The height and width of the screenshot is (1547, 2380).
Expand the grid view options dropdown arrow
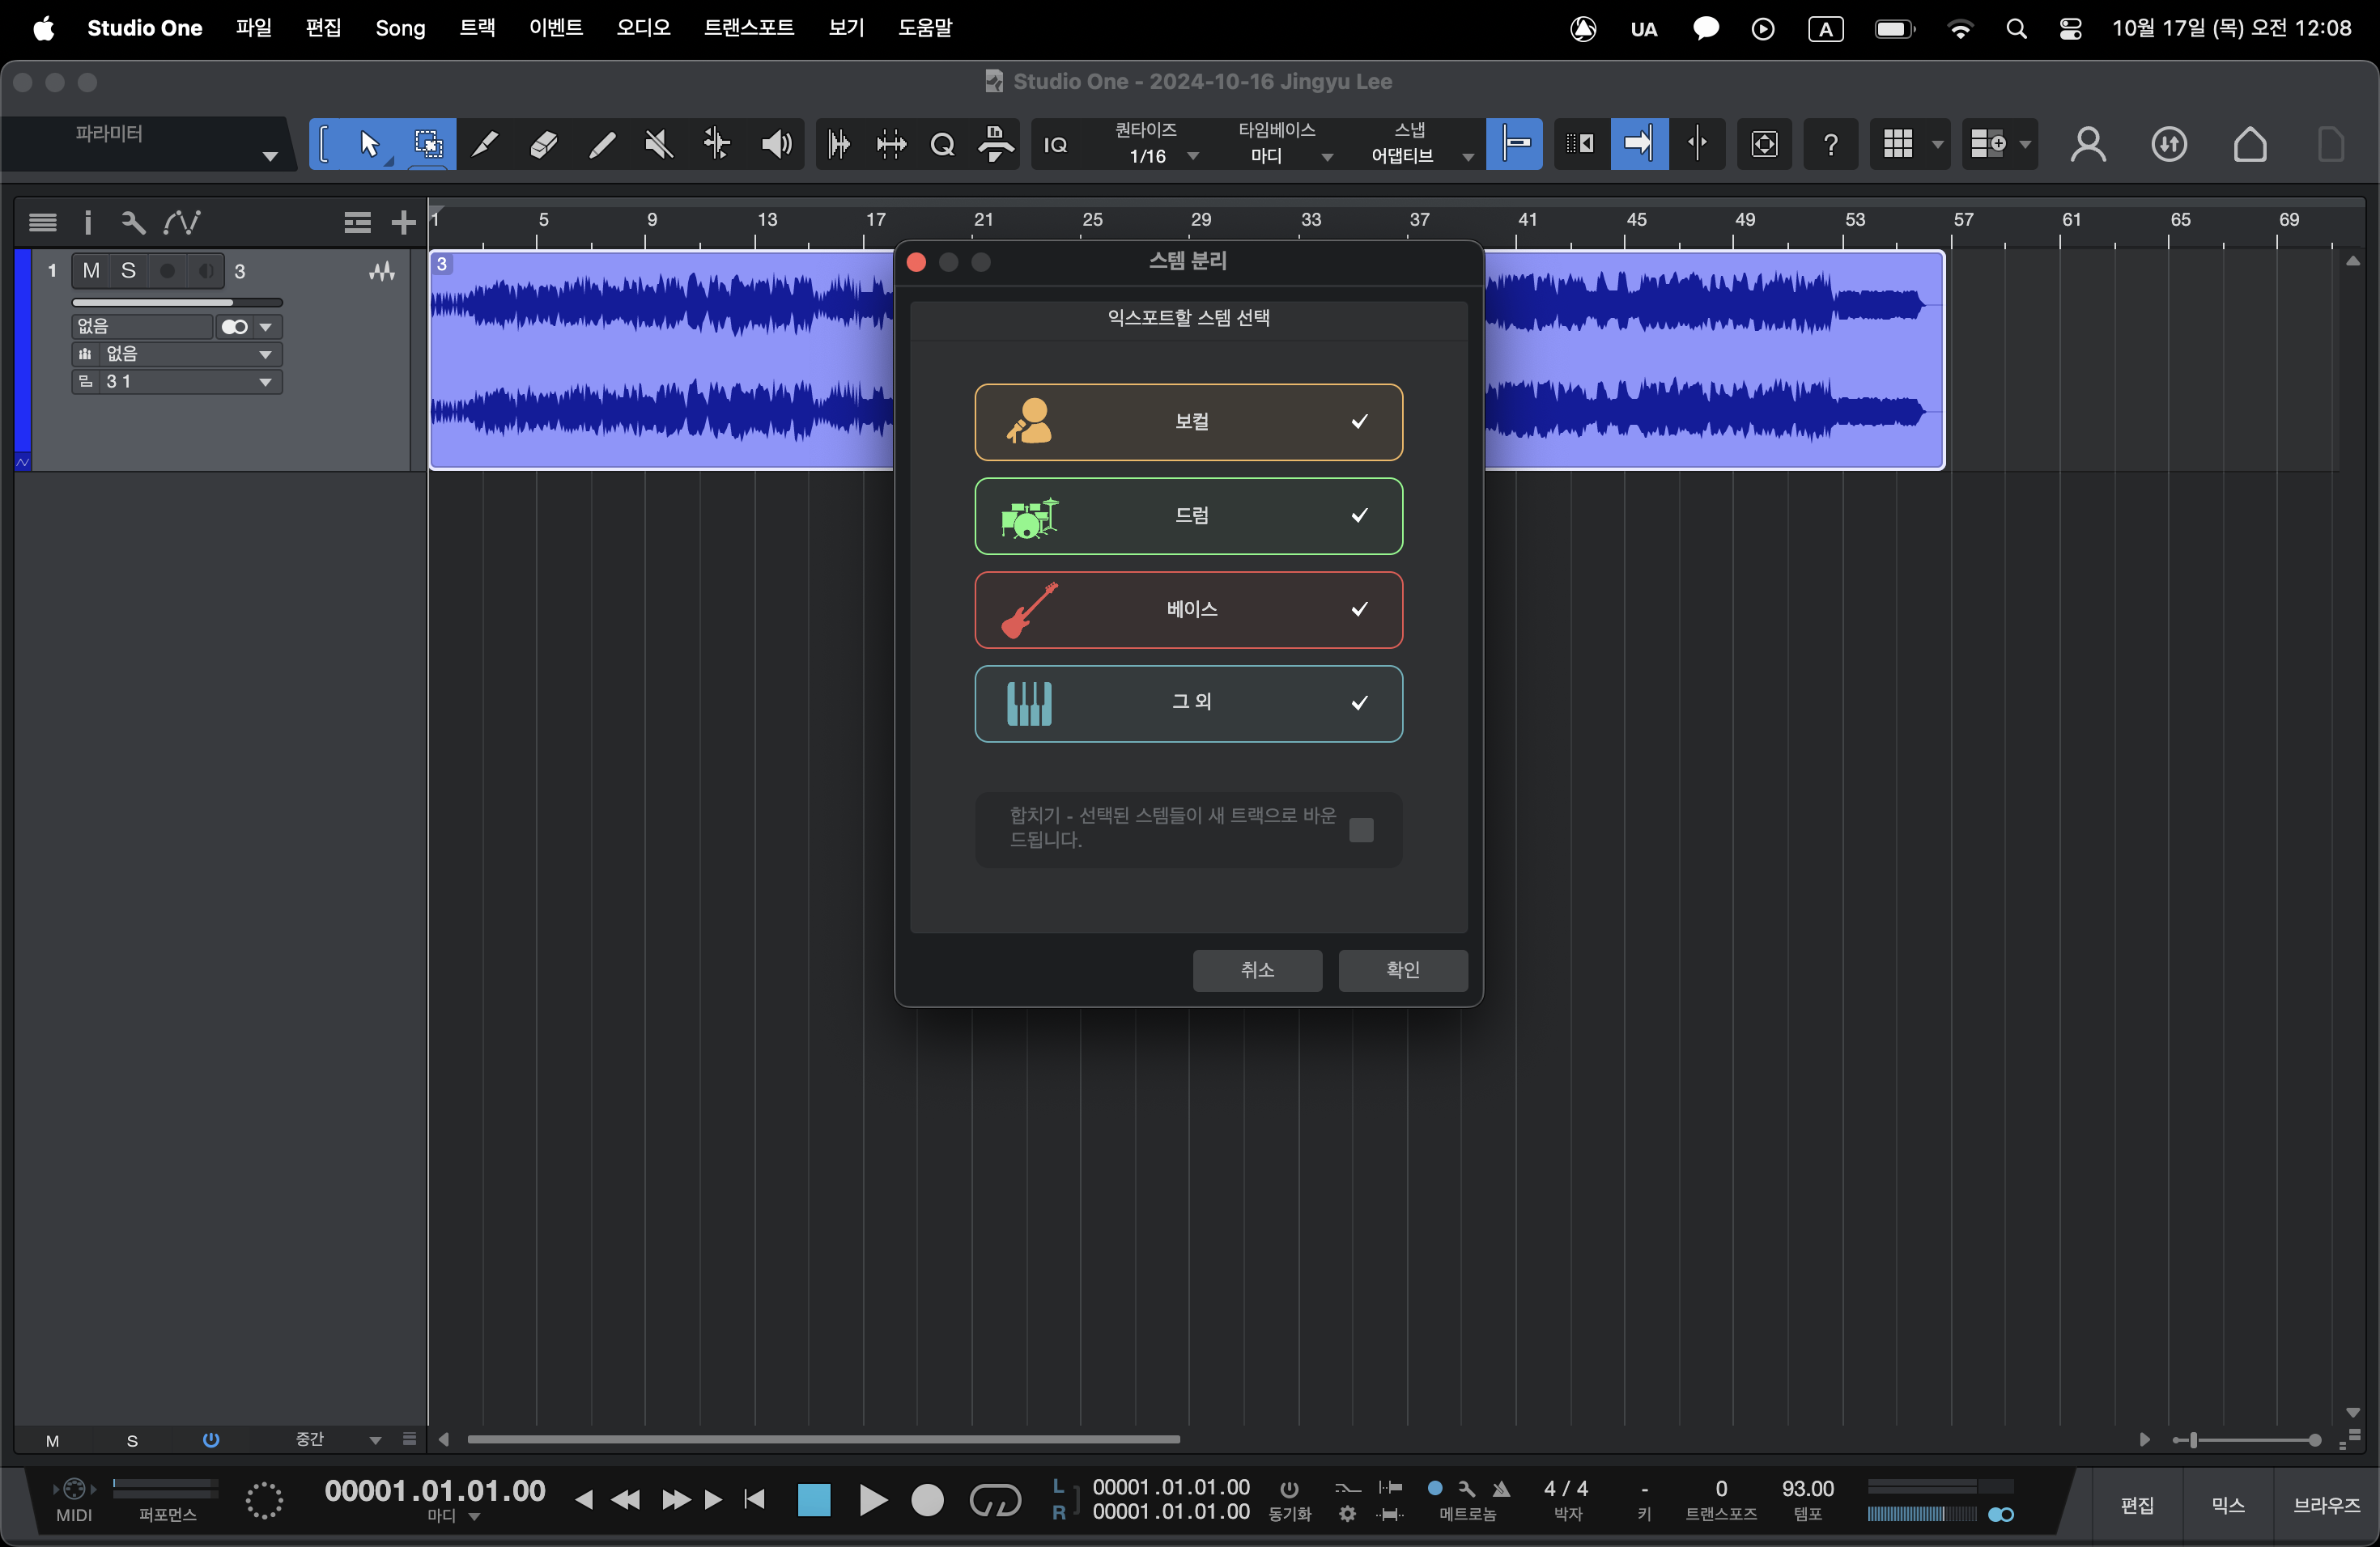[1937, 145]
